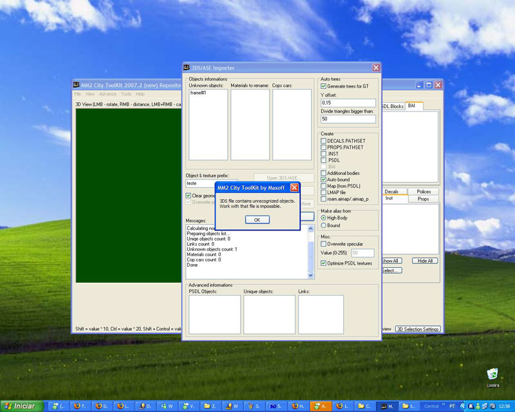515x412 pixels.
Task: Choose High Body alias option
Action: click(324, 218)
